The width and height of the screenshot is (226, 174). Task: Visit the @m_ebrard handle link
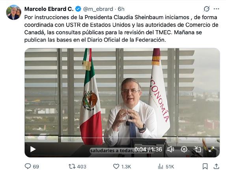coord(98,9)
